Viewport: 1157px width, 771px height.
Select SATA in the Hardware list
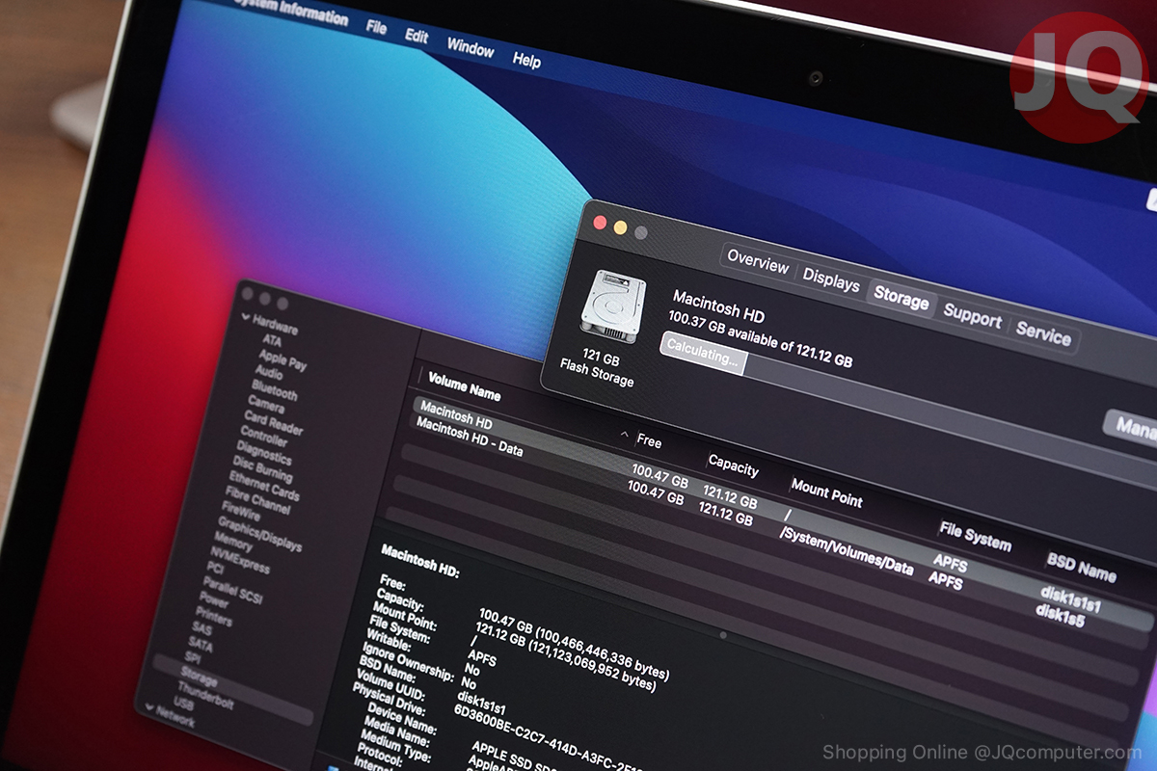click(x=201, y=645)
